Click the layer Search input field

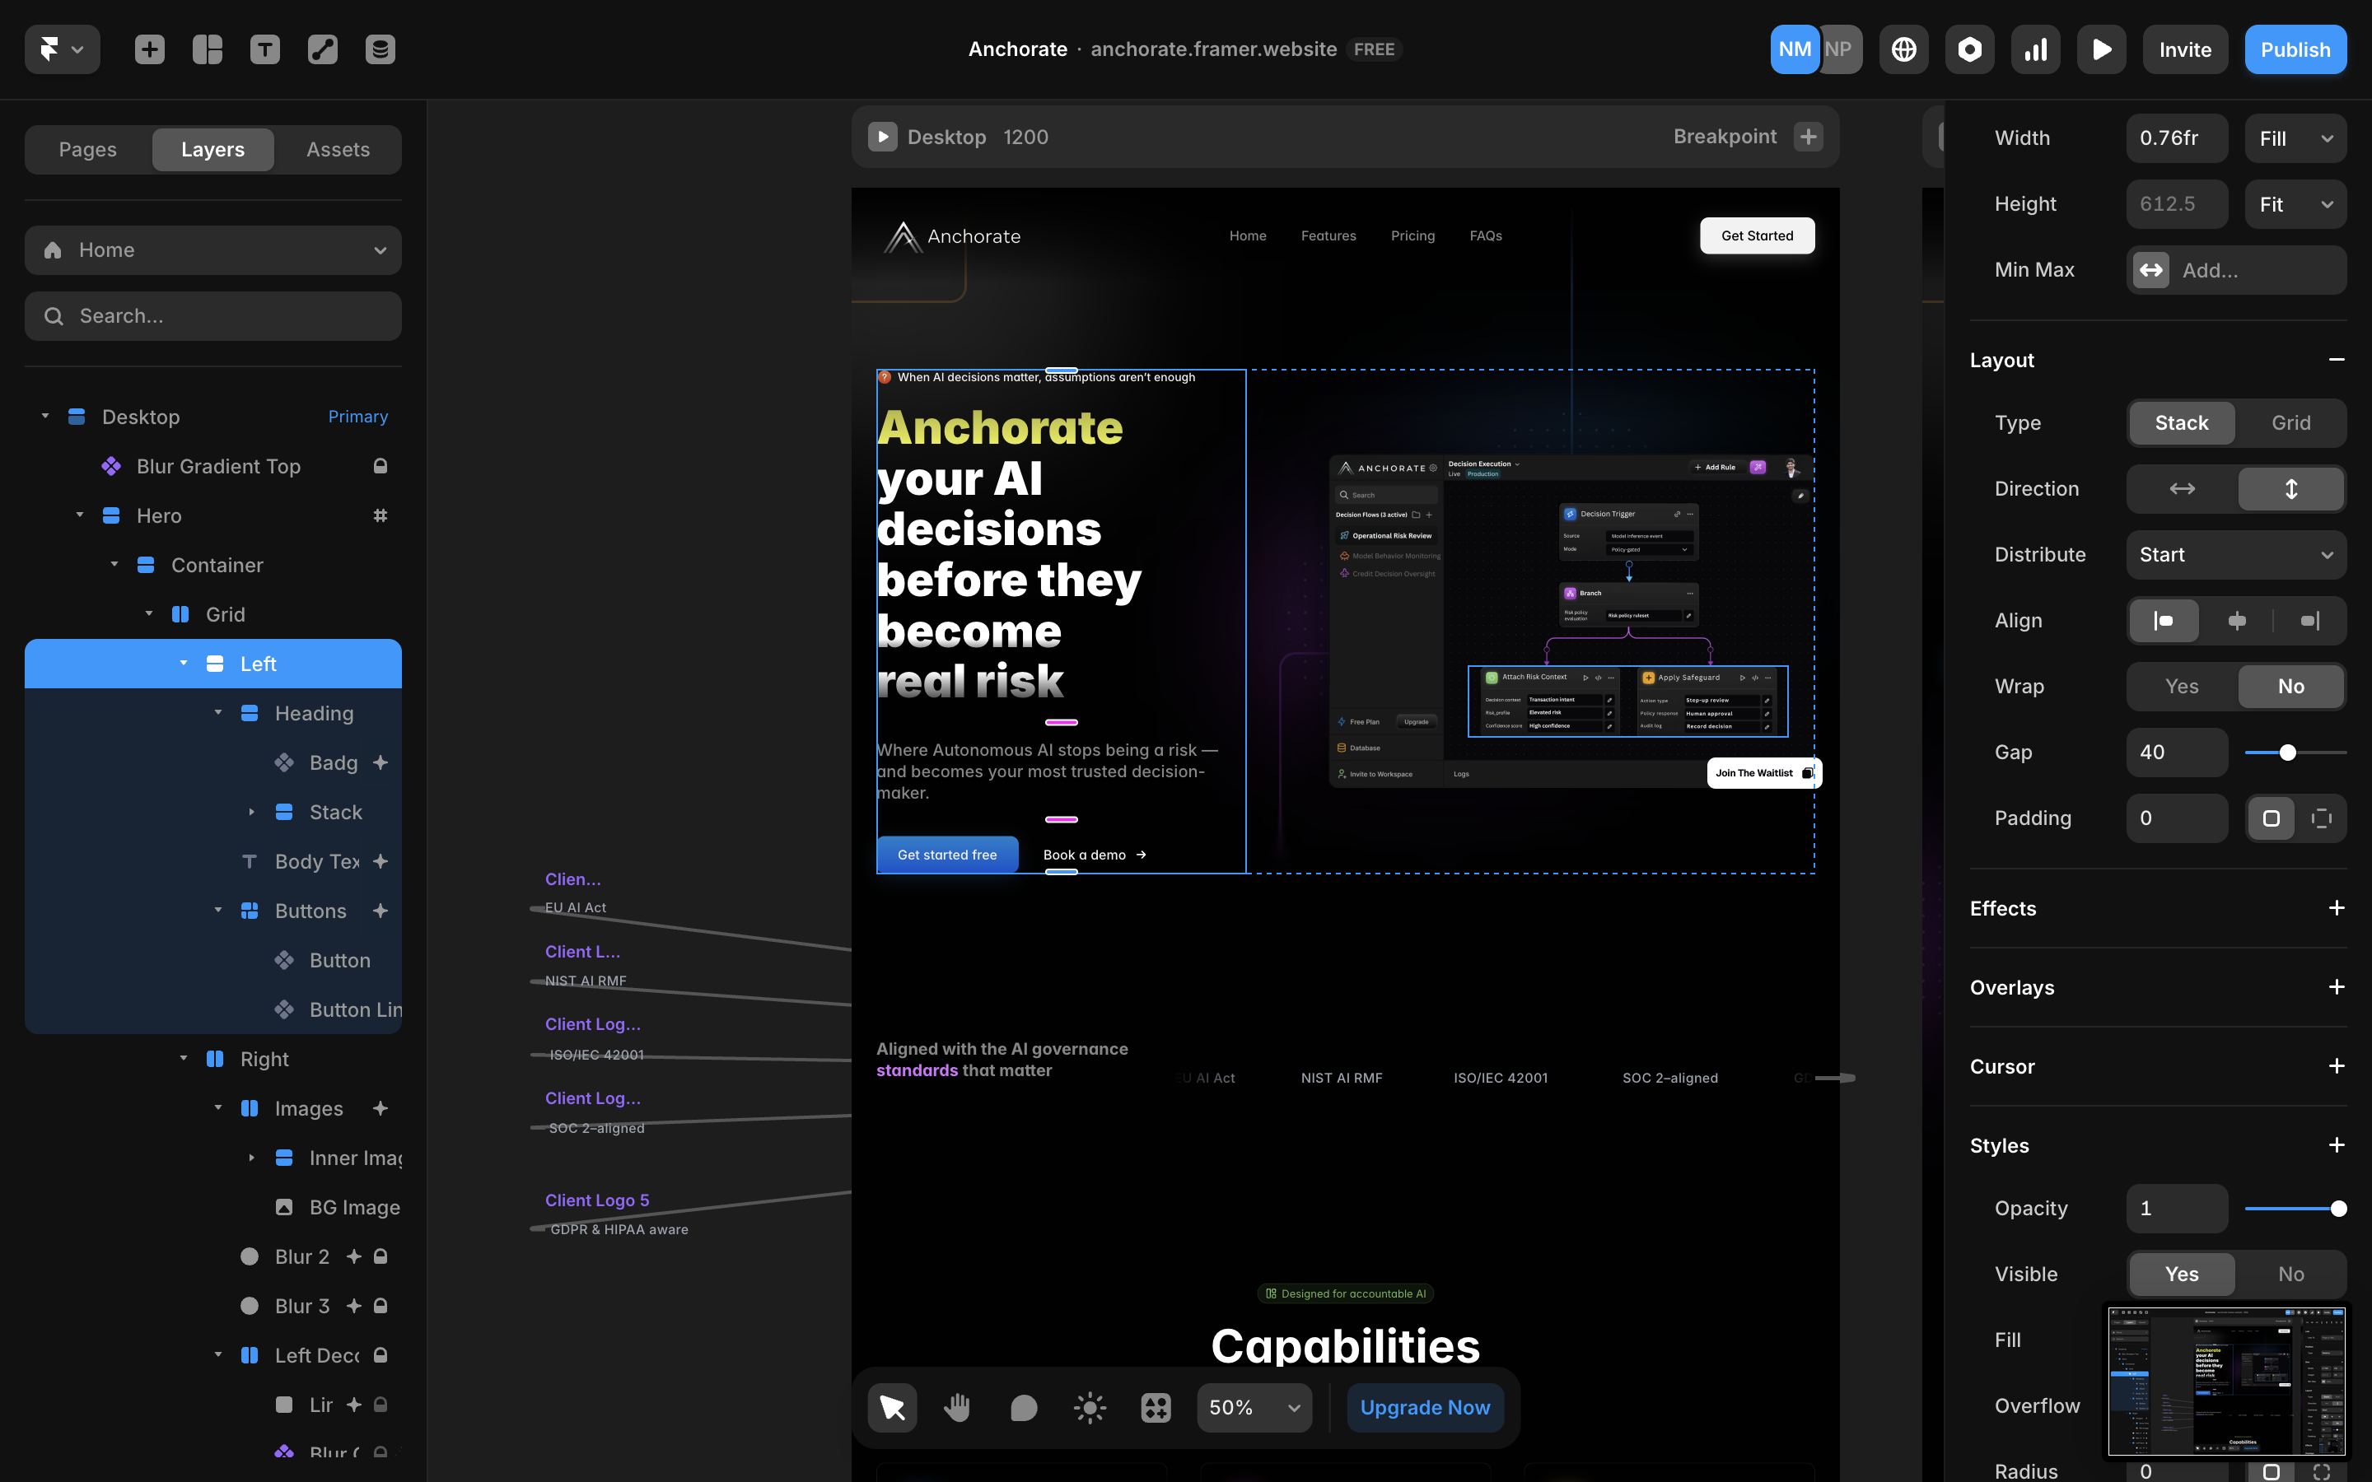pos(212,315)
